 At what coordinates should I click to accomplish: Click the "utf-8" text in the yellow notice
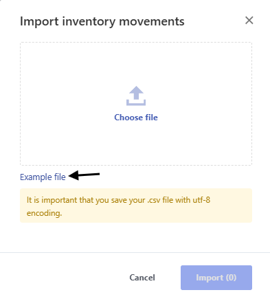click(x=201, y=200)
